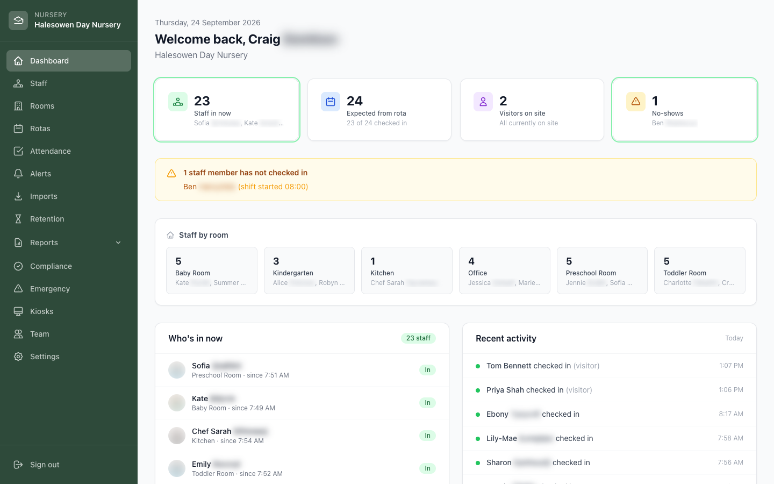Click the Rooms building icon in sidebar
Screen dimensions: 774x484
click(x=18, y=106)
